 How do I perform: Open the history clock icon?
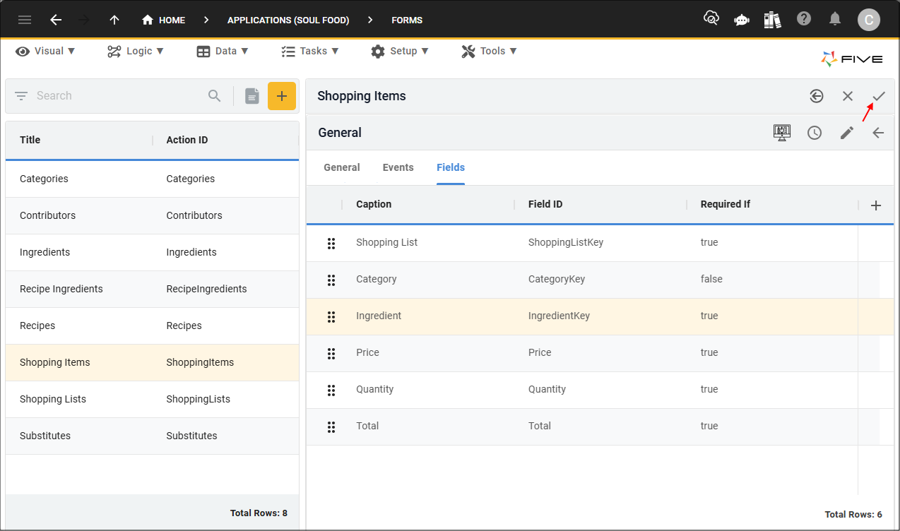click(815, 133)
